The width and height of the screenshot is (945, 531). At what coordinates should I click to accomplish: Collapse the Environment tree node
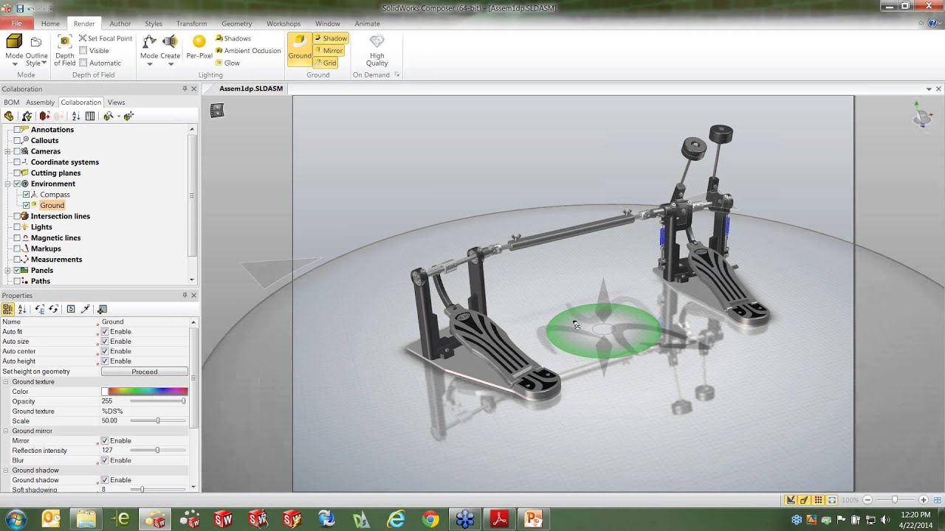coord(7,184)
